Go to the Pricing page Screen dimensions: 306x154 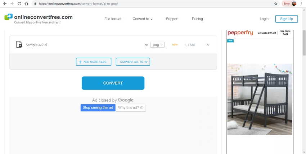pyautogui.click(x=197, y=19)
